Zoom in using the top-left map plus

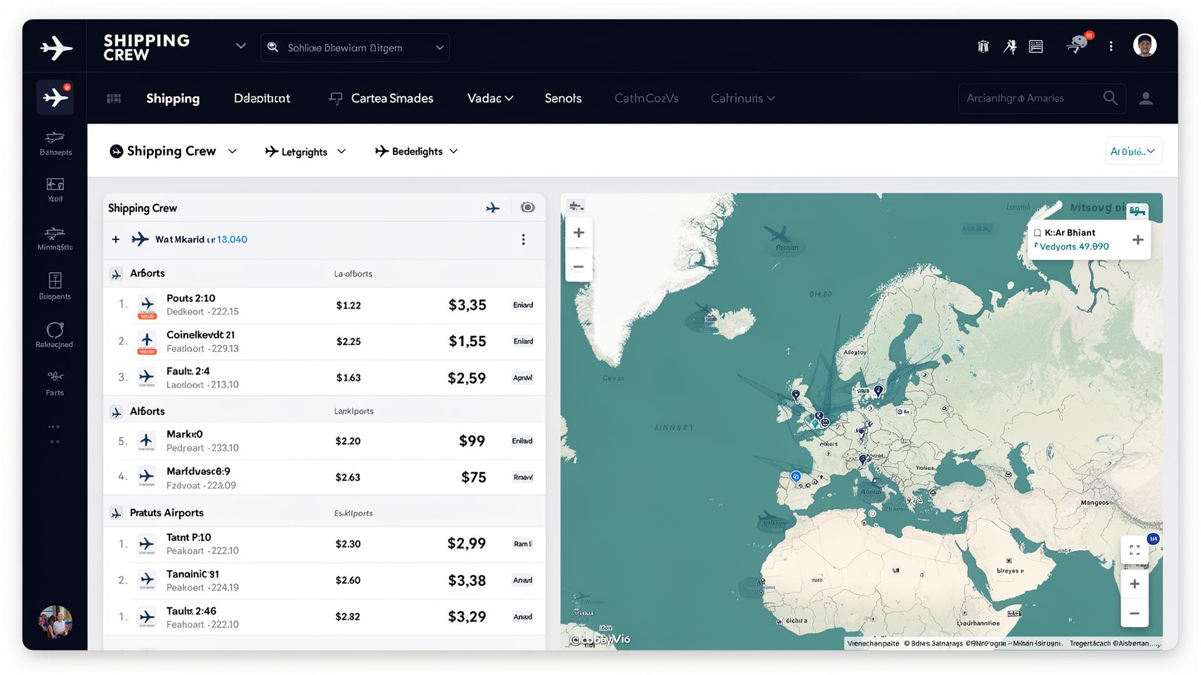coord(579,232)
